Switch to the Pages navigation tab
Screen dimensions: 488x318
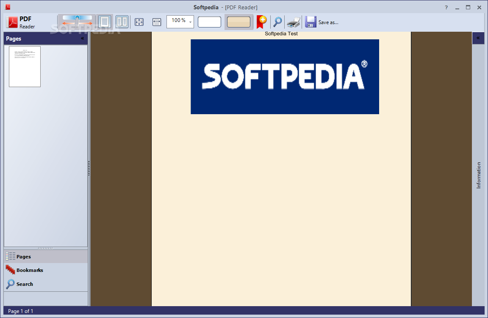(46, 257)
